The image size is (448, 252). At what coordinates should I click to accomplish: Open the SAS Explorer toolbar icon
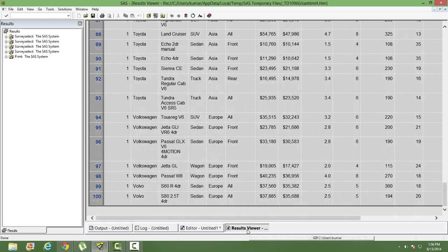coord(156,16)
